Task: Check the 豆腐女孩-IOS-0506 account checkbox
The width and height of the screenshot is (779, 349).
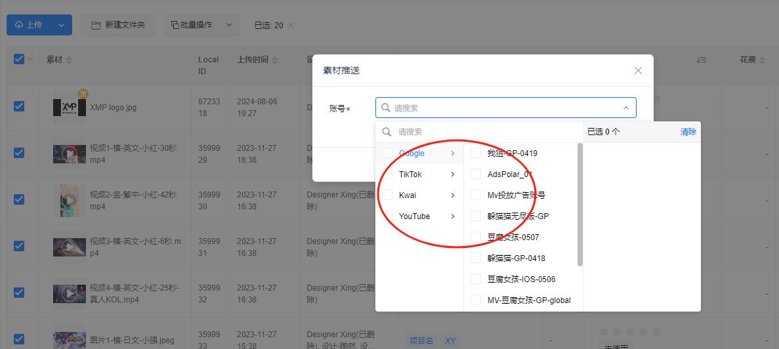Action: [475, 279]
